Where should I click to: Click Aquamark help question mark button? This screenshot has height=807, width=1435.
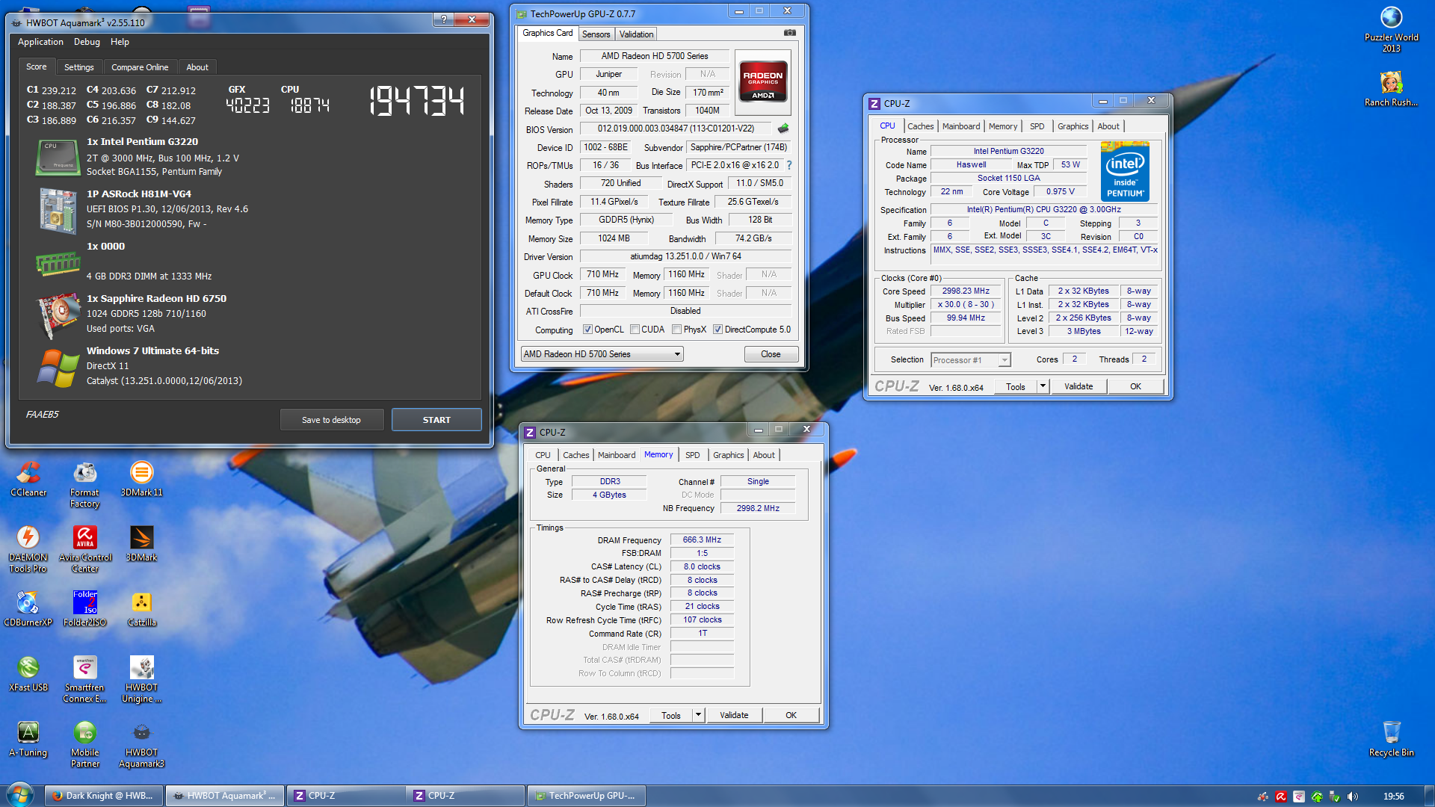click(x=443, y=19)
